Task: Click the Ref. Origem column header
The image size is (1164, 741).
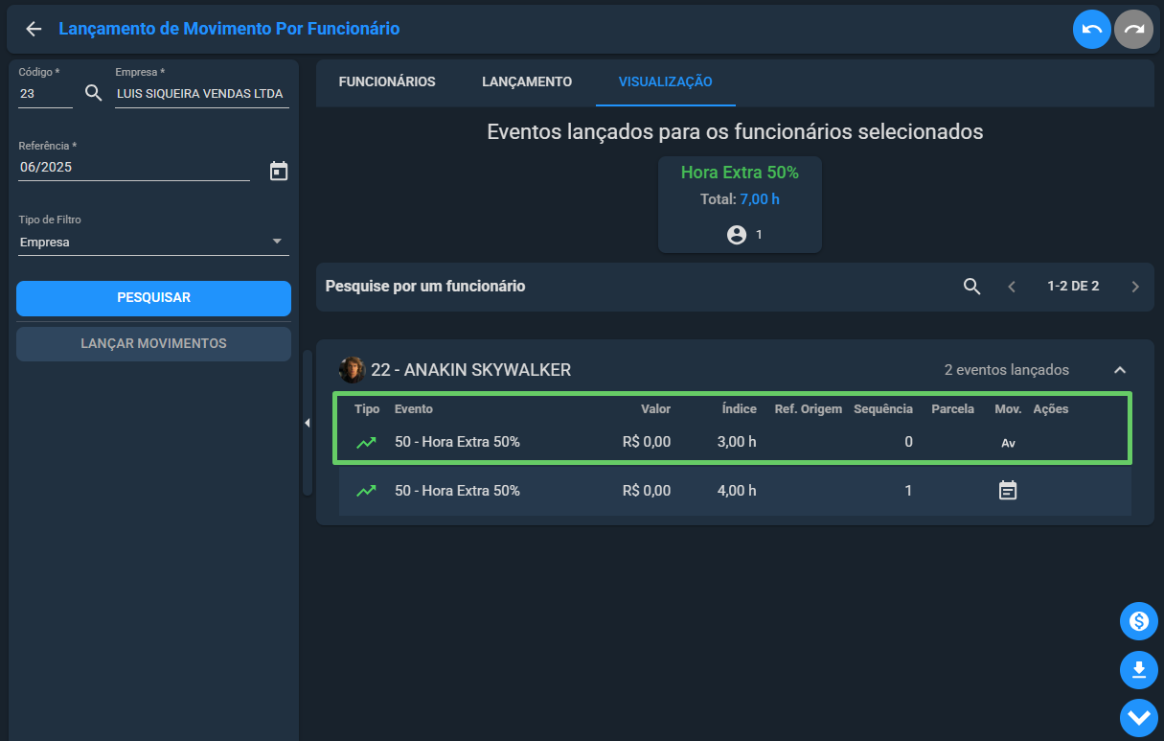Action: point(809,409)
